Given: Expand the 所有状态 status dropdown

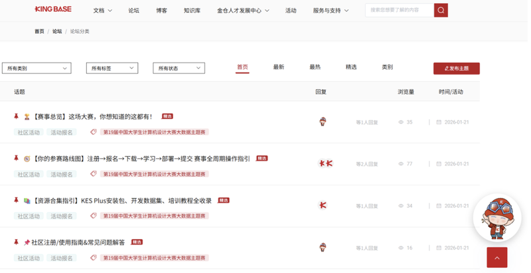Looking at the screenshot, I should tap(179, 68).
